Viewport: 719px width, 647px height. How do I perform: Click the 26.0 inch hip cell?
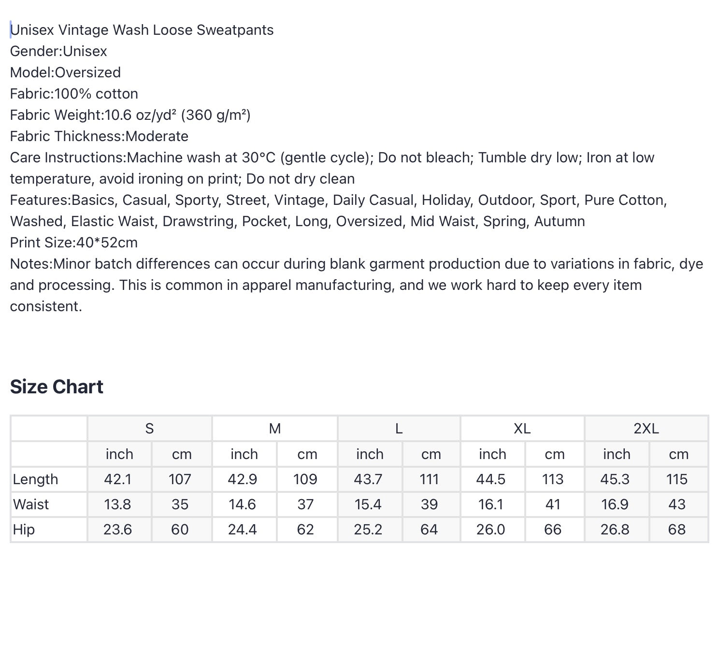[490, 530]
